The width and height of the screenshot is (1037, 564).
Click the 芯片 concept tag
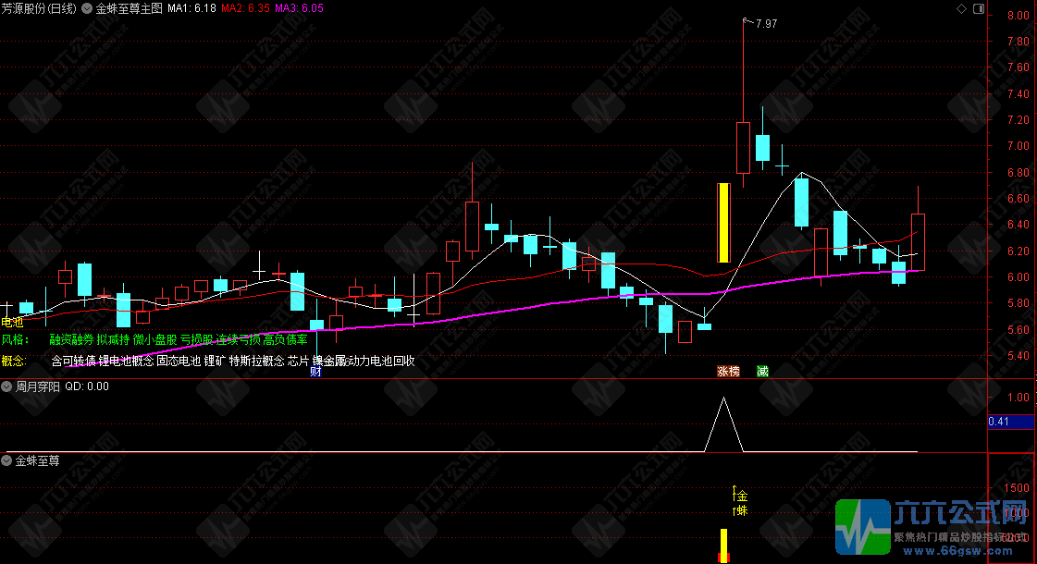pos(298,361)
